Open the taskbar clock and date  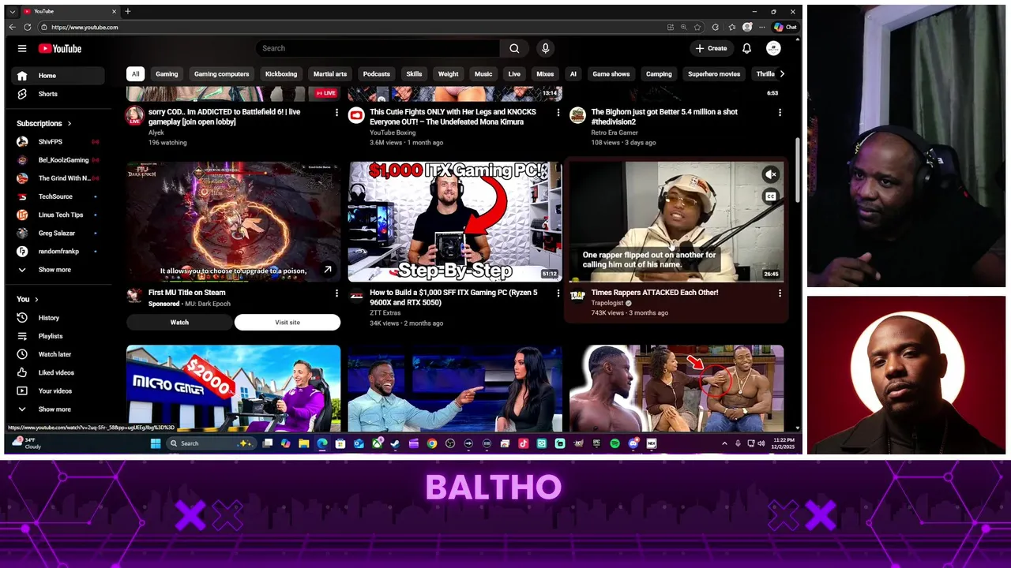tap(784, 443)
